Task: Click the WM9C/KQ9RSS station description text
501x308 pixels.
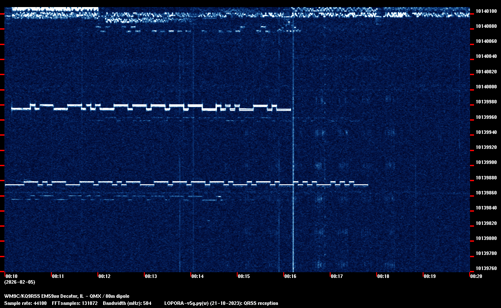Action: click(67, 296)
